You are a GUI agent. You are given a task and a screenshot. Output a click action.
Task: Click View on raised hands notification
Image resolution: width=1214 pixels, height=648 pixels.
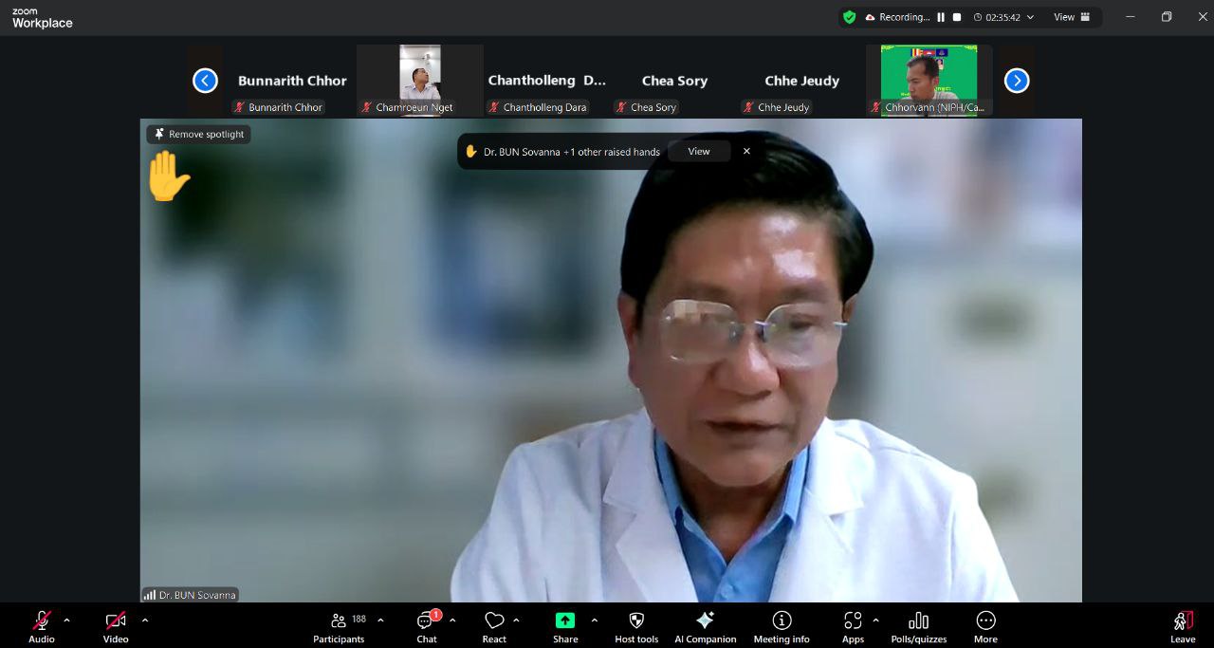tap(699, 152)
